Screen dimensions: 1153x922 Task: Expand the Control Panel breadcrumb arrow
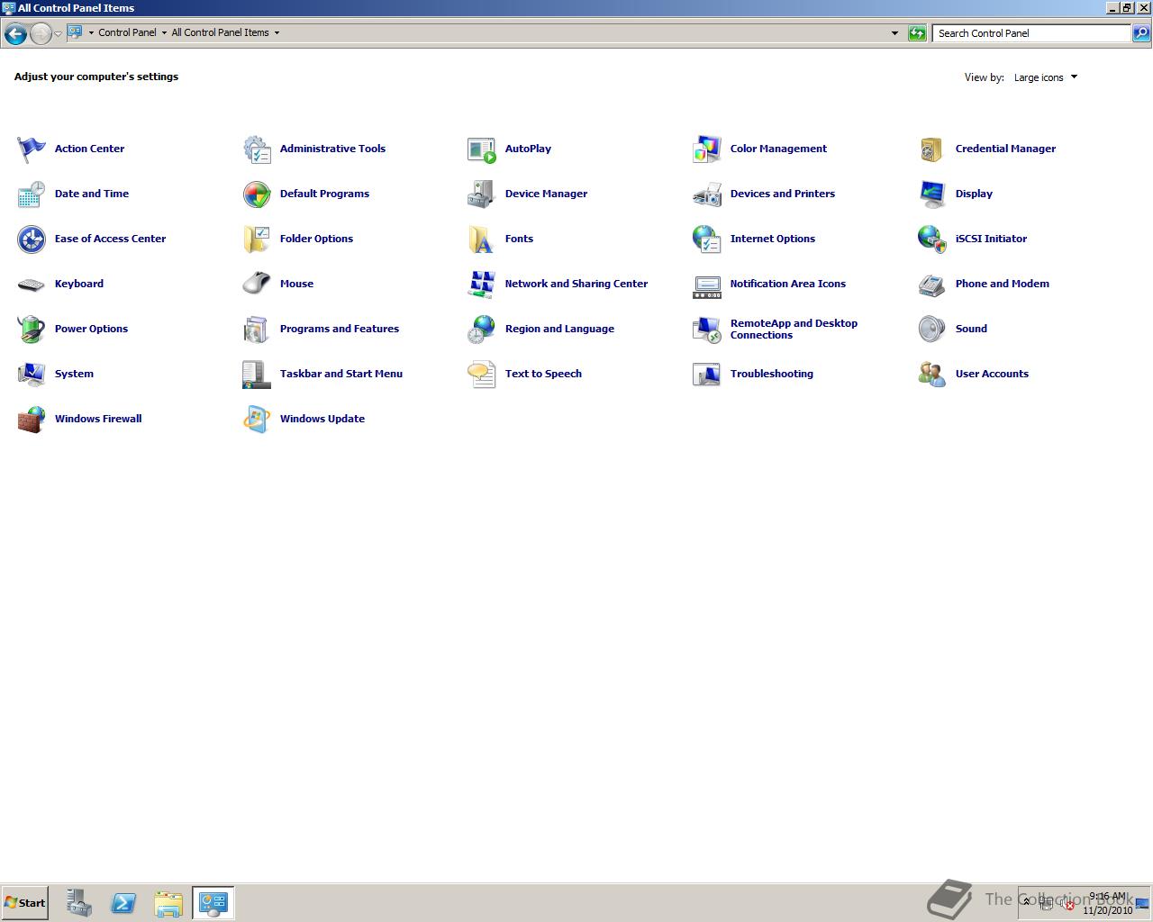click(x=164, y=32)
